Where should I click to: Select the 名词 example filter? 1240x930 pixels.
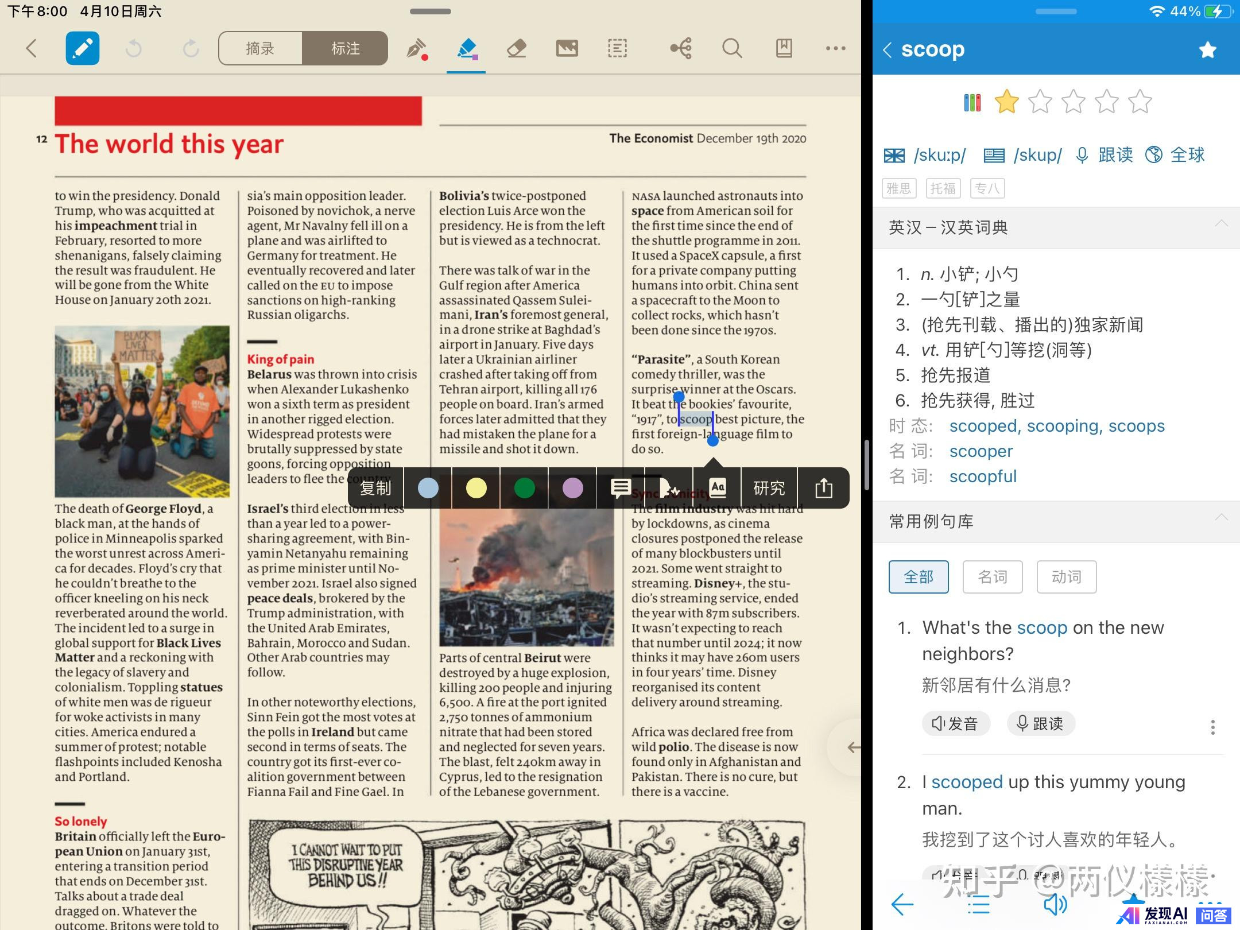[993, 577]
